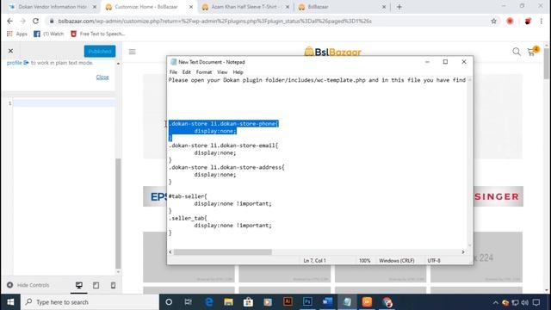This screenshot has width=551, height=310.
Task: Click Notepad horizontal scrollbar right arrow
Action: pos(463,252)
